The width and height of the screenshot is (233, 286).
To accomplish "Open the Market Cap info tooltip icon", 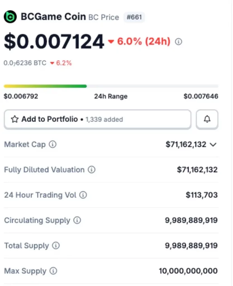I will pyautogui.click(x=53, y=144).
